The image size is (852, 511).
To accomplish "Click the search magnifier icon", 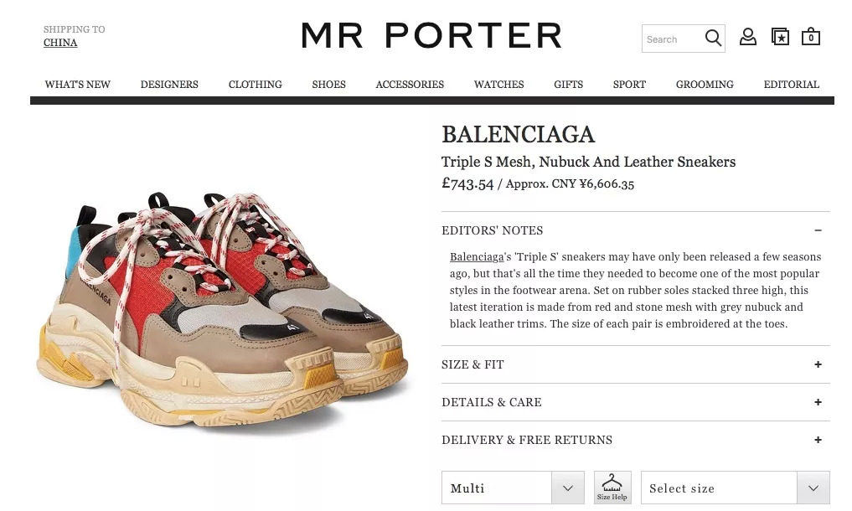I will click(713, 38).
